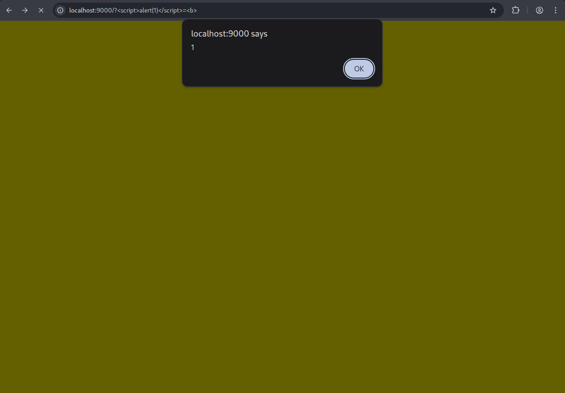Click the lock-style info badge before the URL
Screen dimensions: 565x393
click(x=60, y=10)
